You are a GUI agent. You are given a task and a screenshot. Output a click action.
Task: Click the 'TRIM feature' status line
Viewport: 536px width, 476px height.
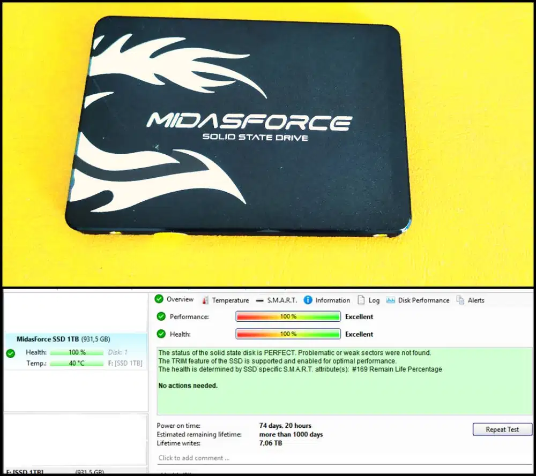(x=277, y=361)
